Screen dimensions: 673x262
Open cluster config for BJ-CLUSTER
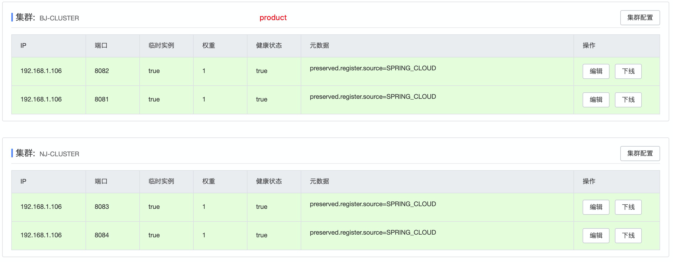[640, 18]
